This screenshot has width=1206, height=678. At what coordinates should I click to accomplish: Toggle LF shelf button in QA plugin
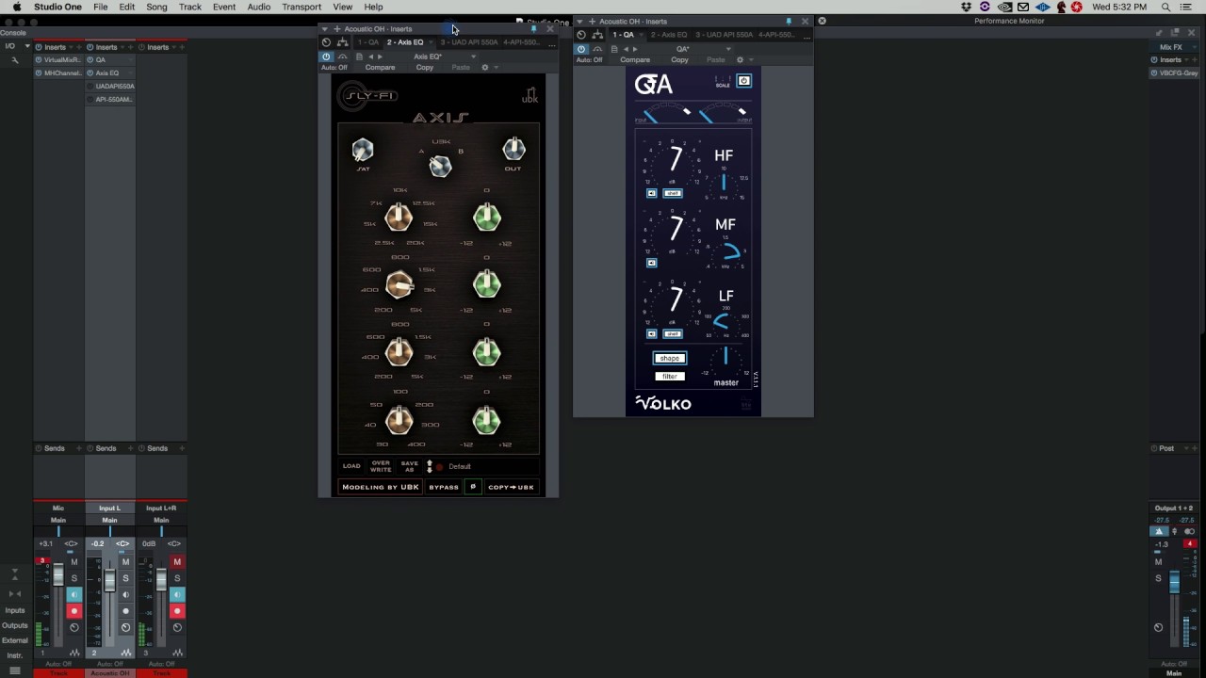point(672,333)
